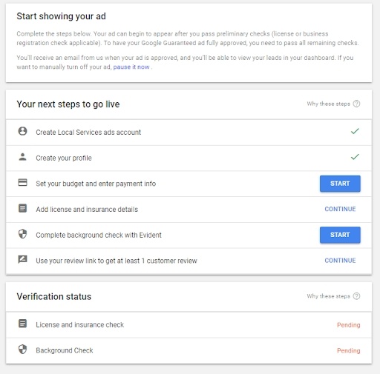
Task: Click the green checkmark for Create your profile
Action: tap(355, 157)
